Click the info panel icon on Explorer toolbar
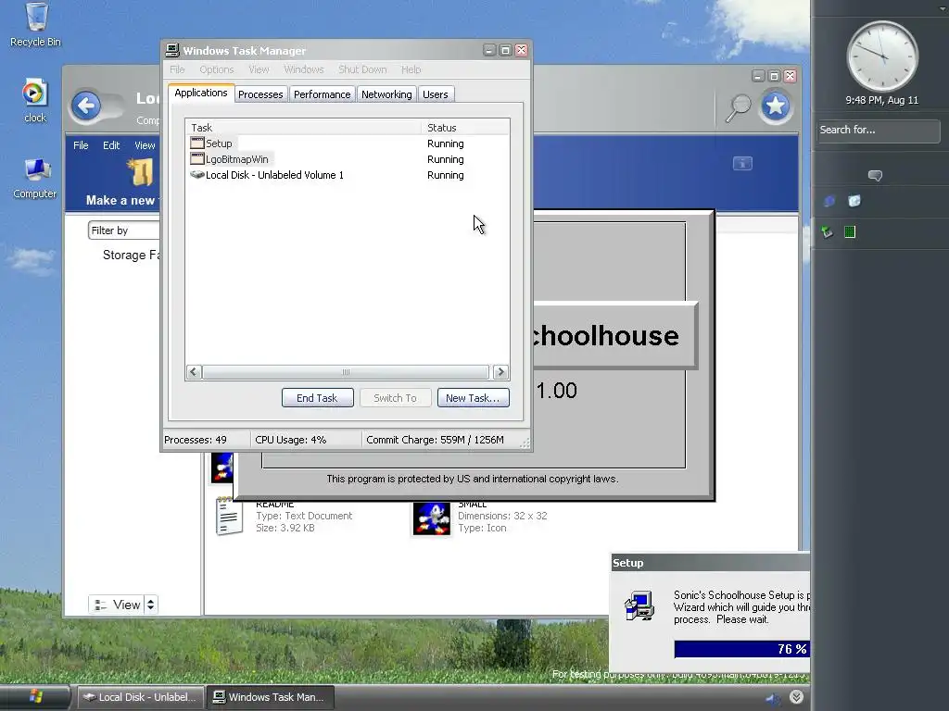949x711 pixels. point(742,163)
